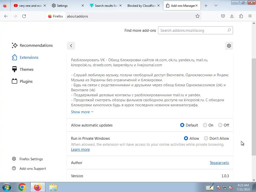Bookmark this page with the star icon
256x192 pixels.
(x=197, y=16)
